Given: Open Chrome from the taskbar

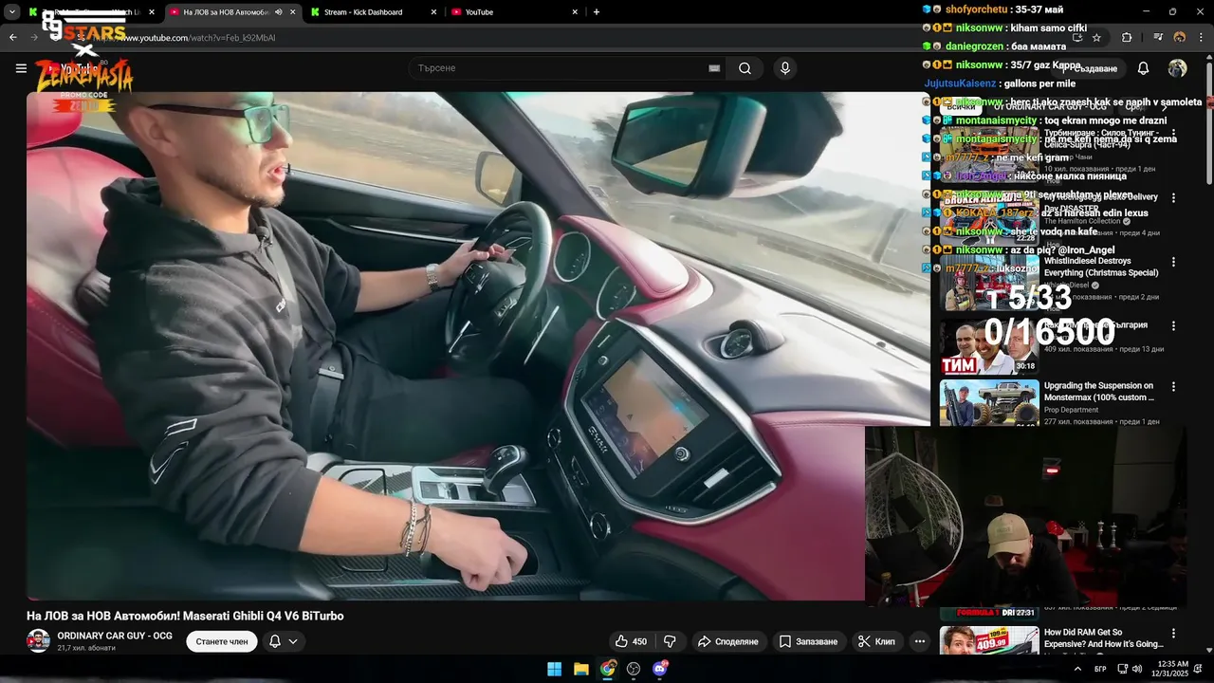Looking at the screenshot, I should tap(608, 669).
